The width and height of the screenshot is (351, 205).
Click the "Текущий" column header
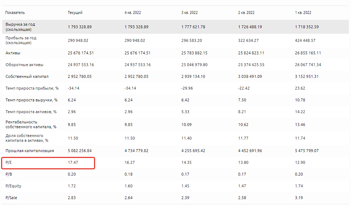75,12
